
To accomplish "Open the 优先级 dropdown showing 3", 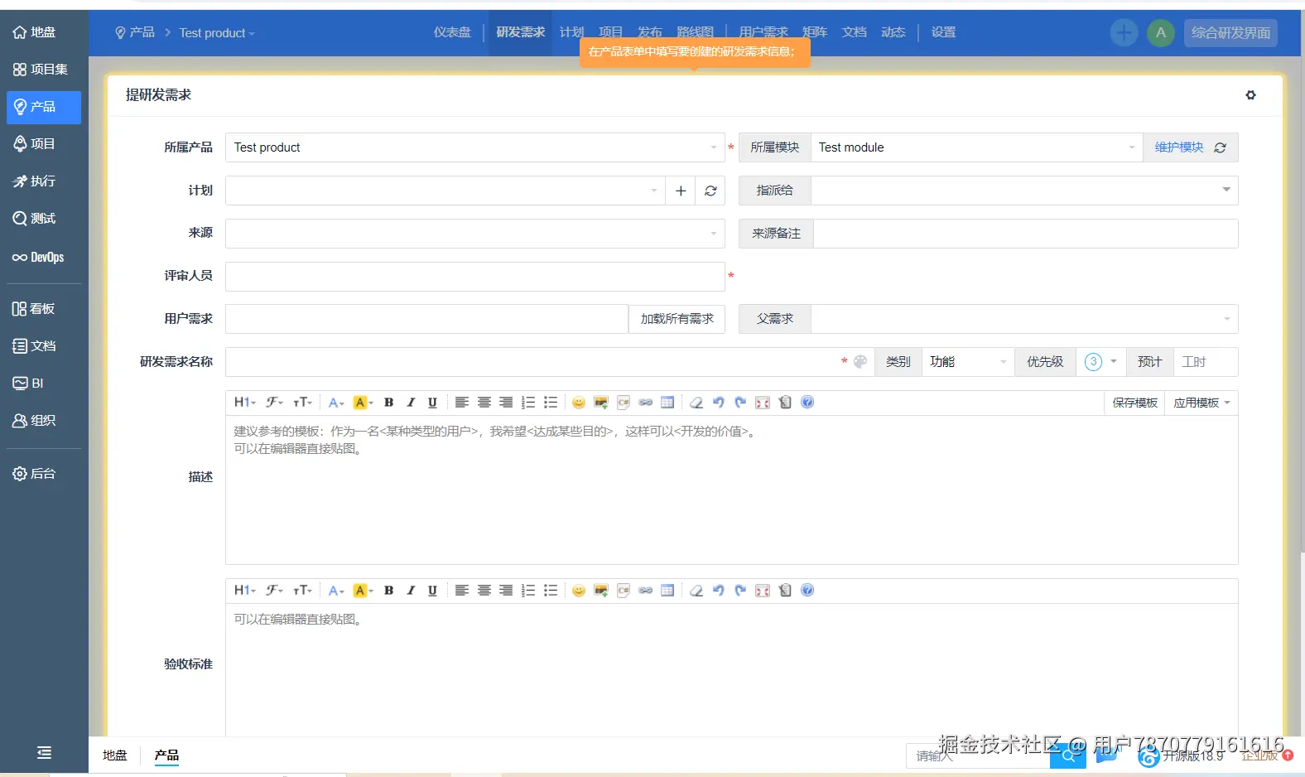I will (x=1101, y=362).
